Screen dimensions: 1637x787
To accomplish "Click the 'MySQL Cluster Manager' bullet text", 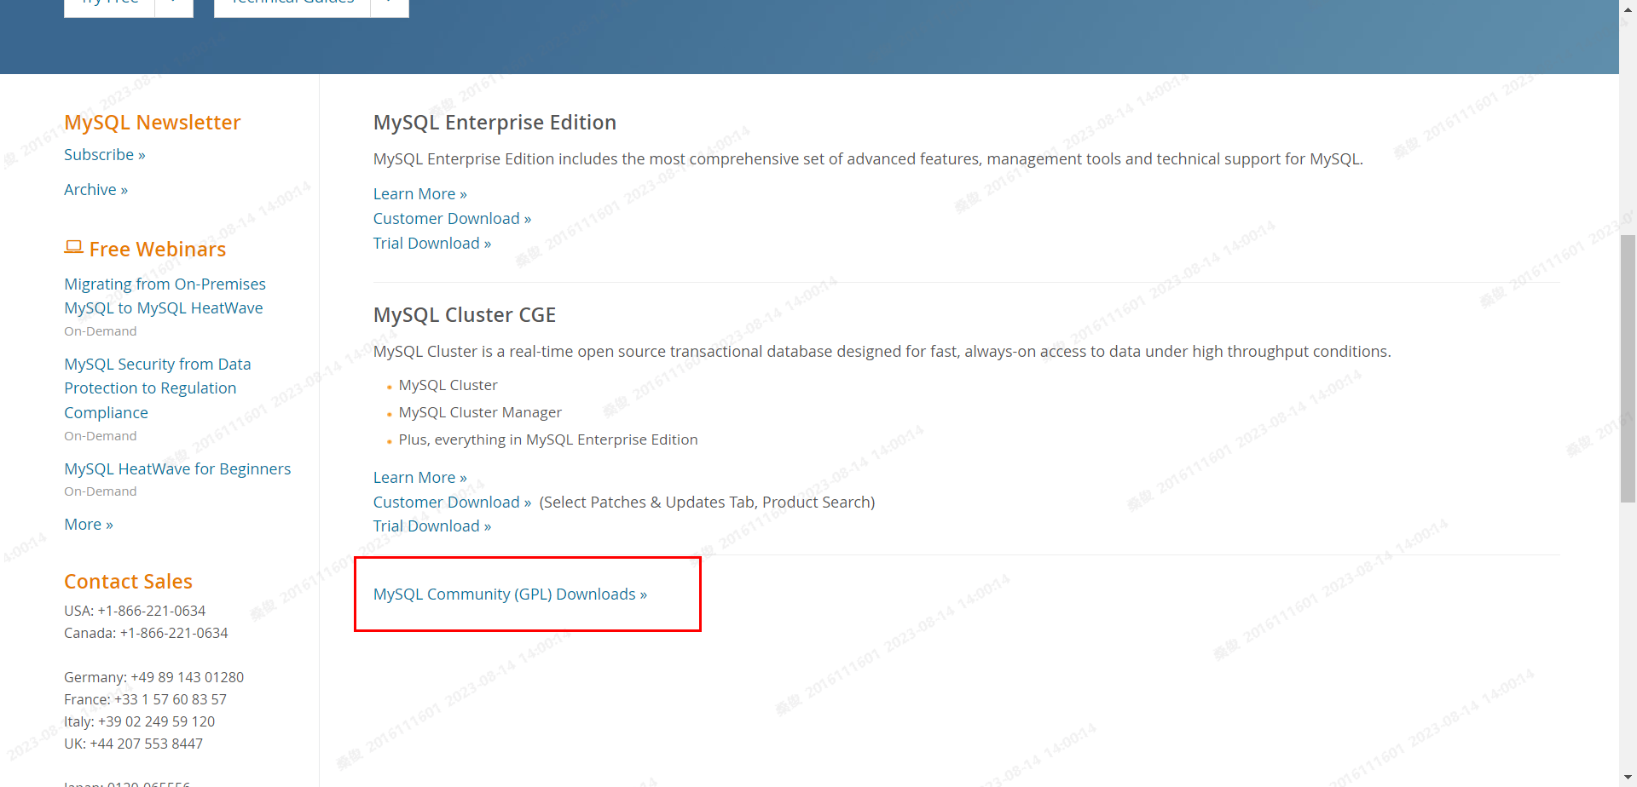I will click(480, 412).
